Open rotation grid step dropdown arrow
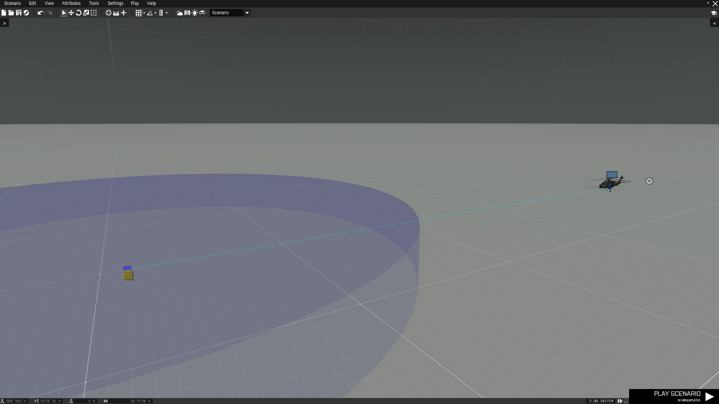Image resolution: width=719 pixels, height=404 pixels. pos(155,13)
